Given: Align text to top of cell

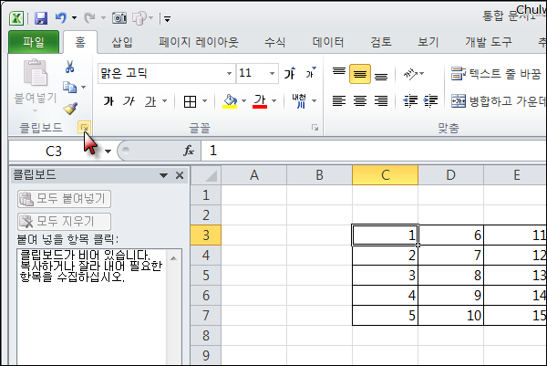Looking at the screenshot, I should click(339, 73).
